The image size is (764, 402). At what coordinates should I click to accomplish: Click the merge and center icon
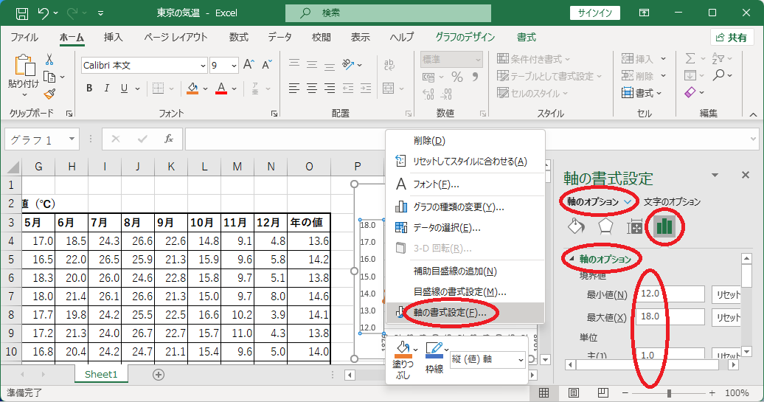click(x=389, y=89)
